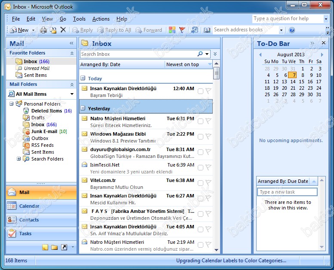The height and width of the screenshot is (270, 334).
Task: Click the Type a question for help box
Action: click(288, 19)
